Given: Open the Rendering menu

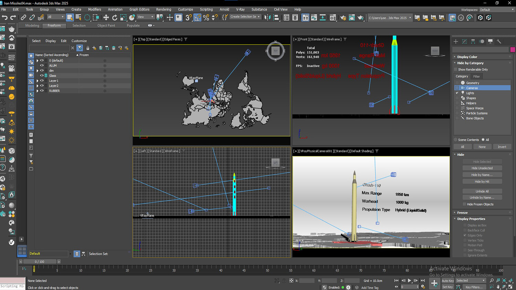Looking at the screenshot, I should tap(163, 10).
